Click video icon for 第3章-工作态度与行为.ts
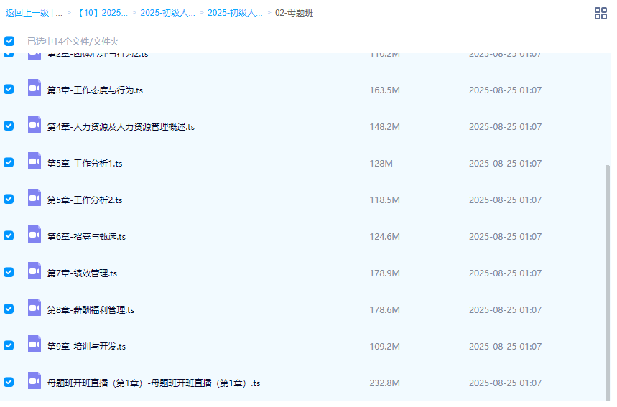 pyautogui.click(x=34, y=88)
